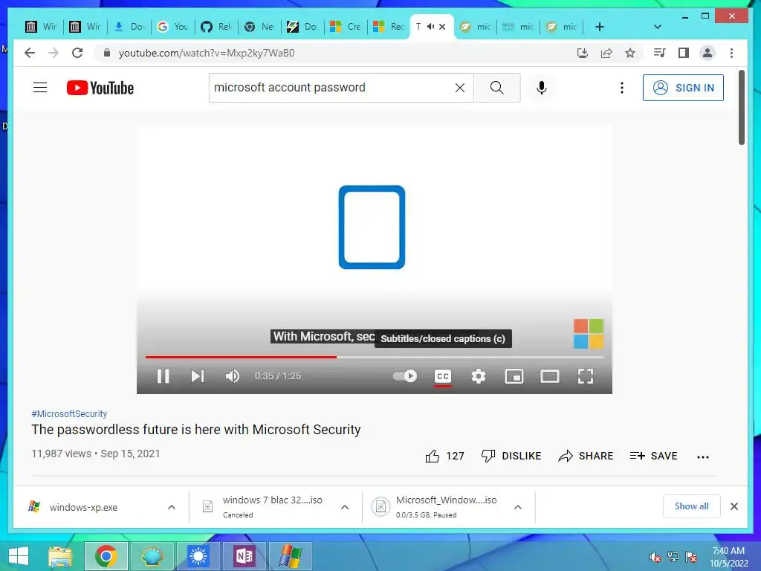761x571 pixels.
Task: Go back in Chrome
Action: tap(30, 53)
